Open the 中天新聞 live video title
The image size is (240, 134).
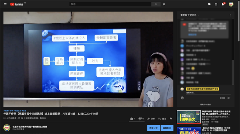click(x=216, y=129)
